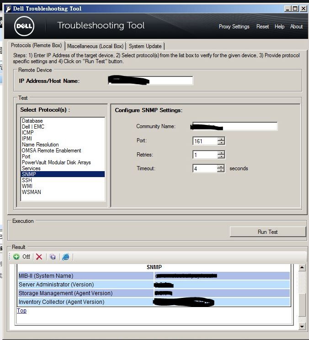Screen dimensions: 309x340
Task: Click the red X clear results icon
Action: click(39, 257)
